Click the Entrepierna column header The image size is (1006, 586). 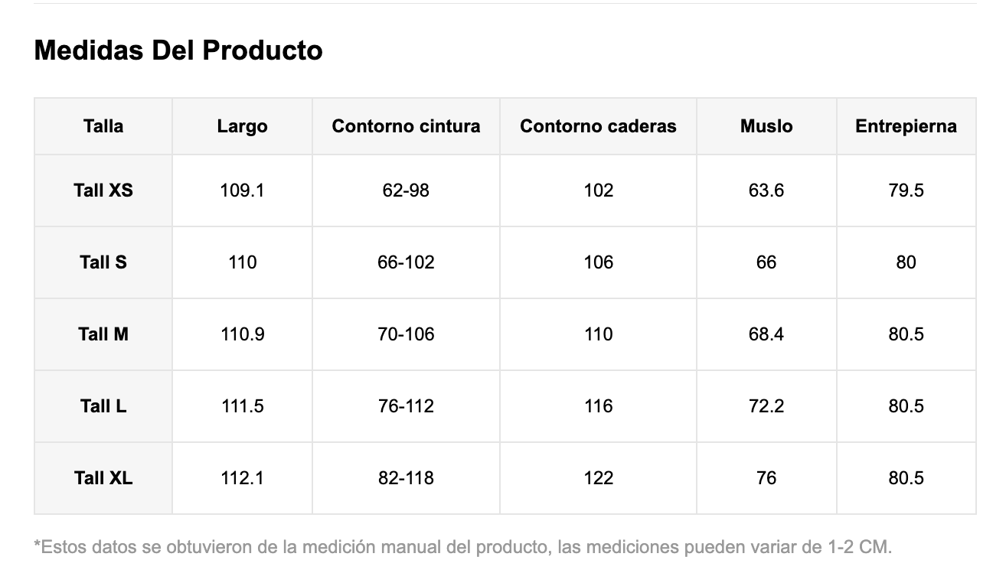906,126
